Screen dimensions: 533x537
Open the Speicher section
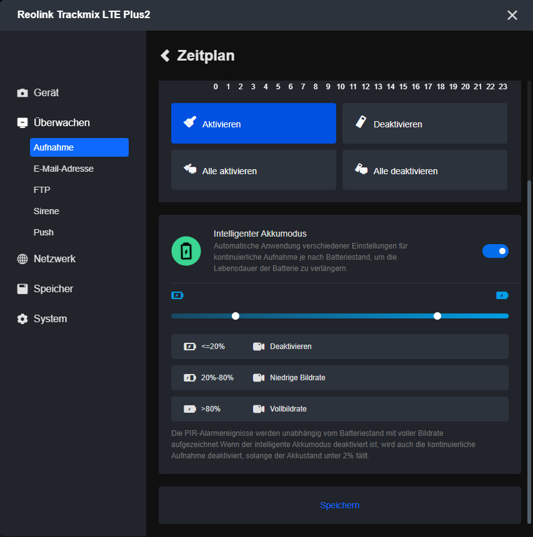coord(54,288)
